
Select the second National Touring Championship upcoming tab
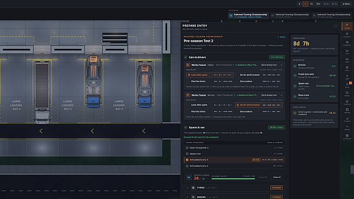(x=290, y=16)
